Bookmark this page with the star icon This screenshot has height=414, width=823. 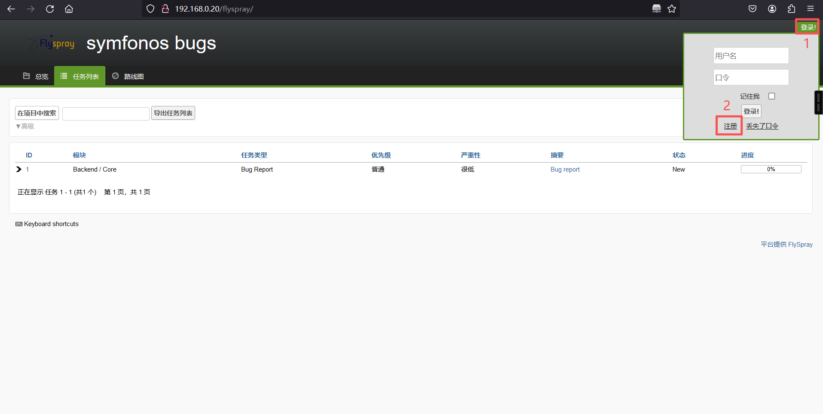(672, 9)
